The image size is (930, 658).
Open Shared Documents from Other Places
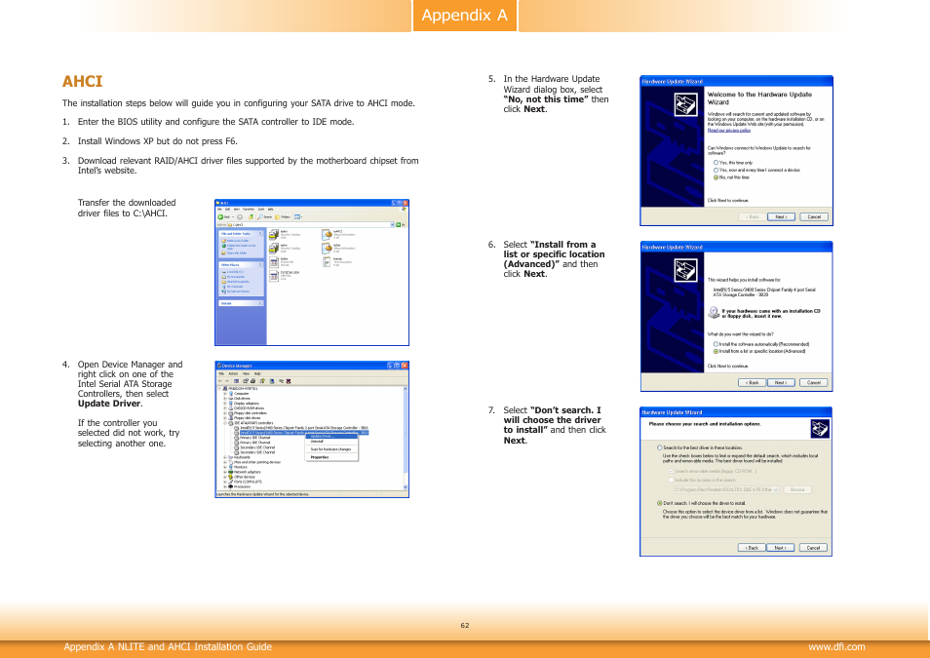pyautogui.click(x=236, y=282)
